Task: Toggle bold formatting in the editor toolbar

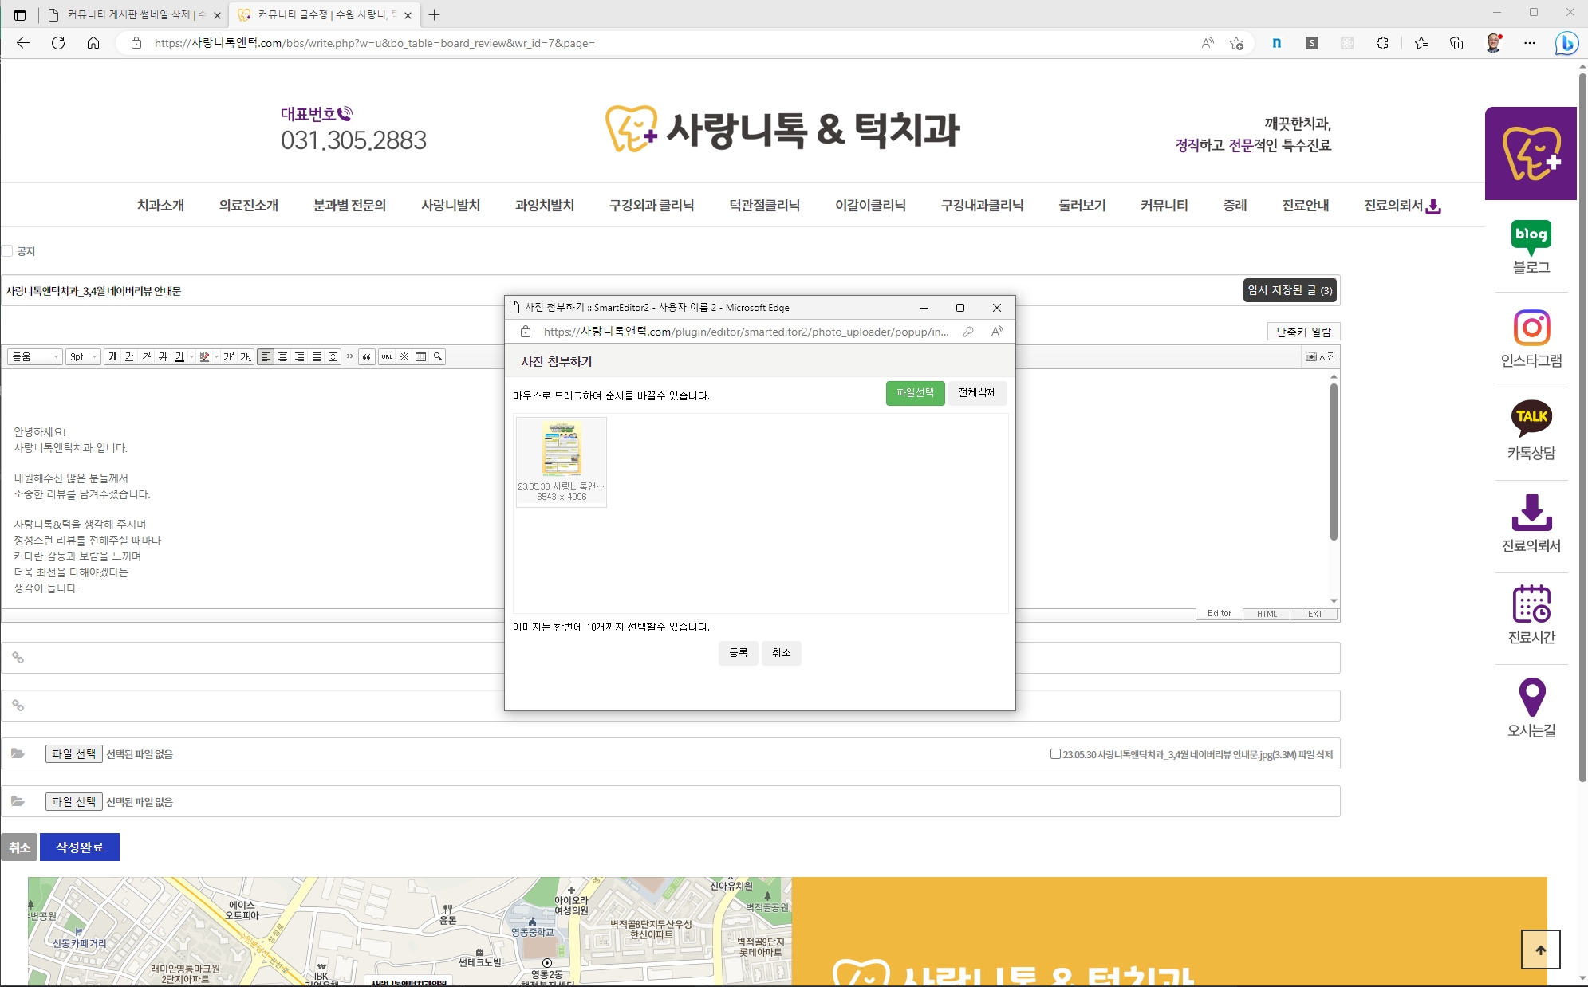Action: (112, 356)
